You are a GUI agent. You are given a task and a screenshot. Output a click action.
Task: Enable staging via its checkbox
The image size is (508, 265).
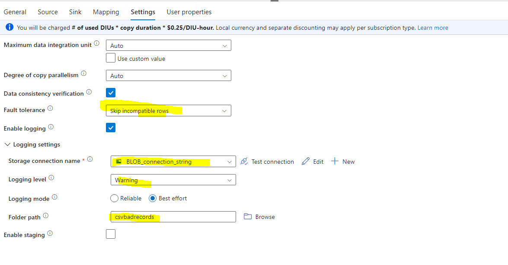[x=111, y=234]
